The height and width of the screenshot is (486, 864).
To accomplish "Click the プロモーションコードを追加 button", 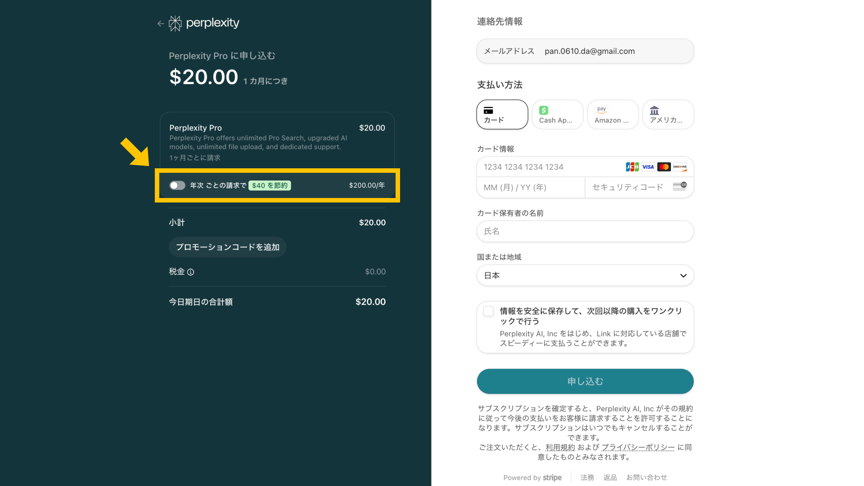I will point(227,247).
